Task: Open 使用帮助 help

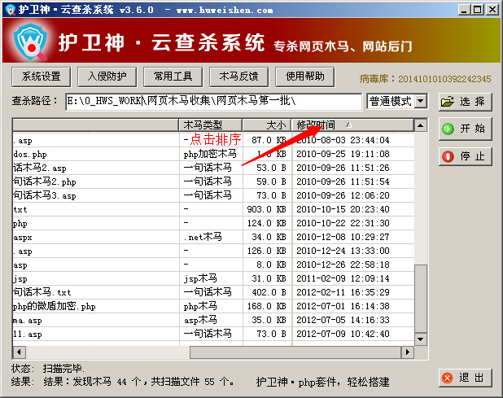Action: (x=304, y=77)
